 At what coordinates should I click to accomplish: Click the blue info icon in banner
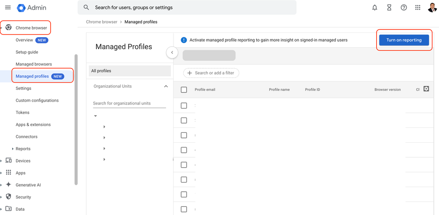point(184,40)
